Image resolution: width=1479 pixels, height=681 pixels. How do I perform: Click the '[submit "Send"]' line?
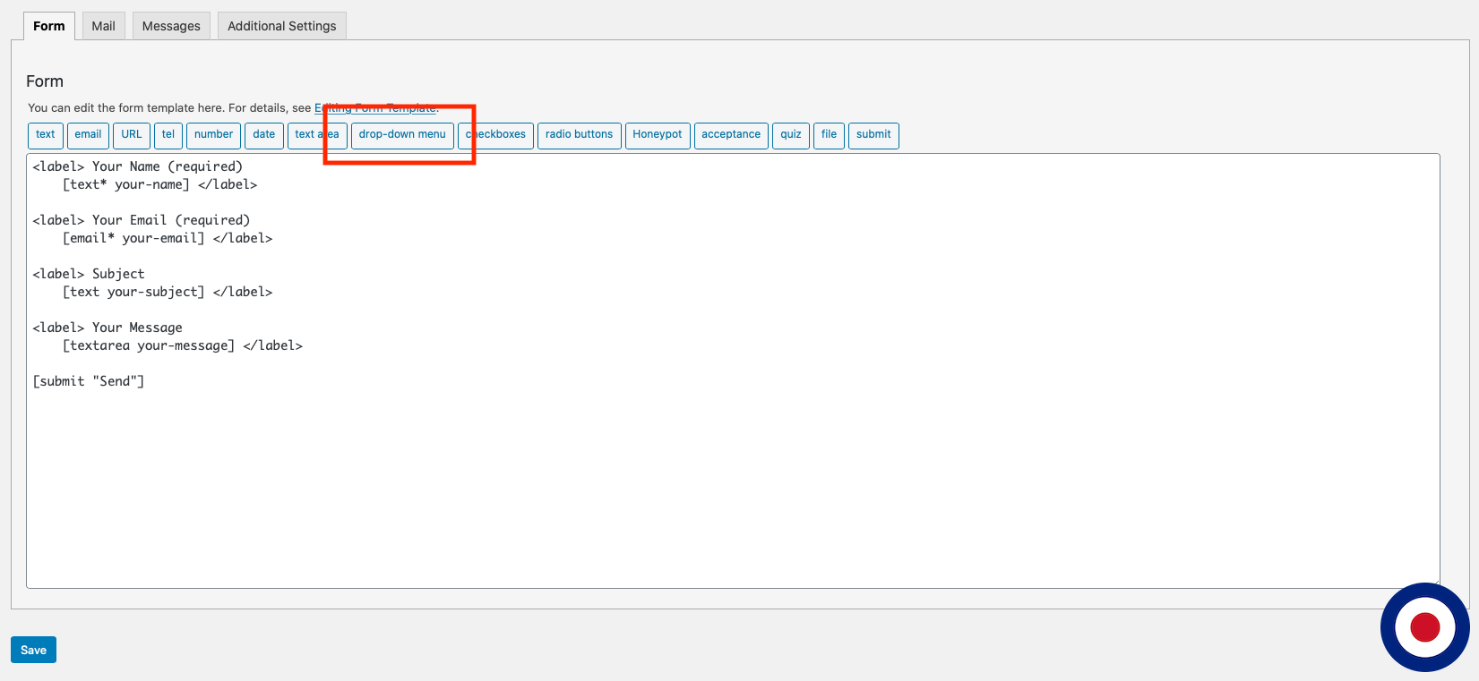click(89, 381)
